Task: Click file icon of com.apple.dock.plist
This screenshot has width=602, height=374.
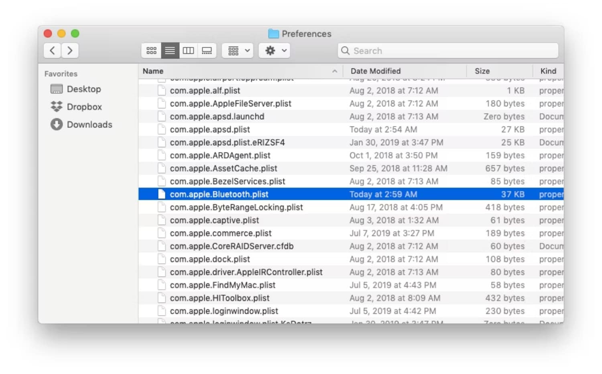Action: (162, 259)
